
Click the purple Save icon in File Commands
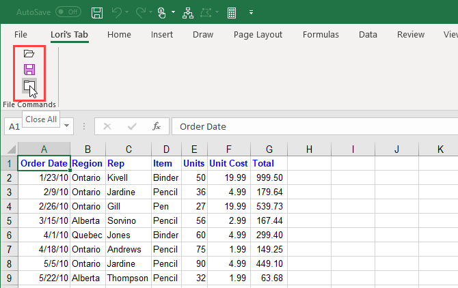point(29,69)
